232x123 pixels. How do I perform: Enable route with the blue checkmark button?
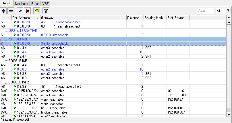(x=20, y=11)
